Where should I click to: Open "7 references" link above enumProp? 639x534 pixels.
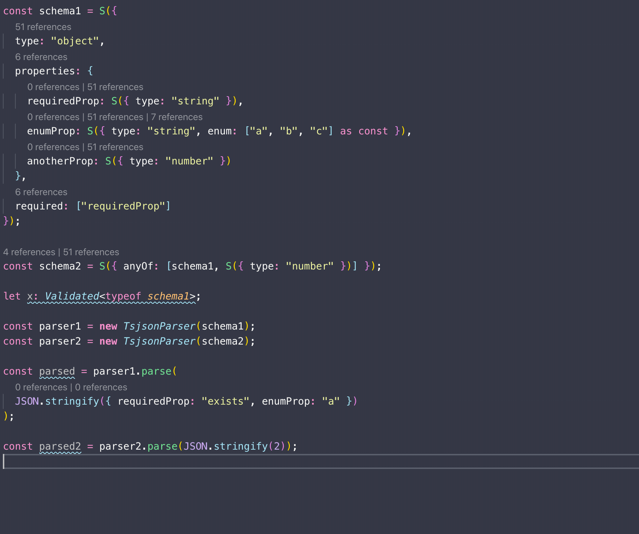(177, 117)
